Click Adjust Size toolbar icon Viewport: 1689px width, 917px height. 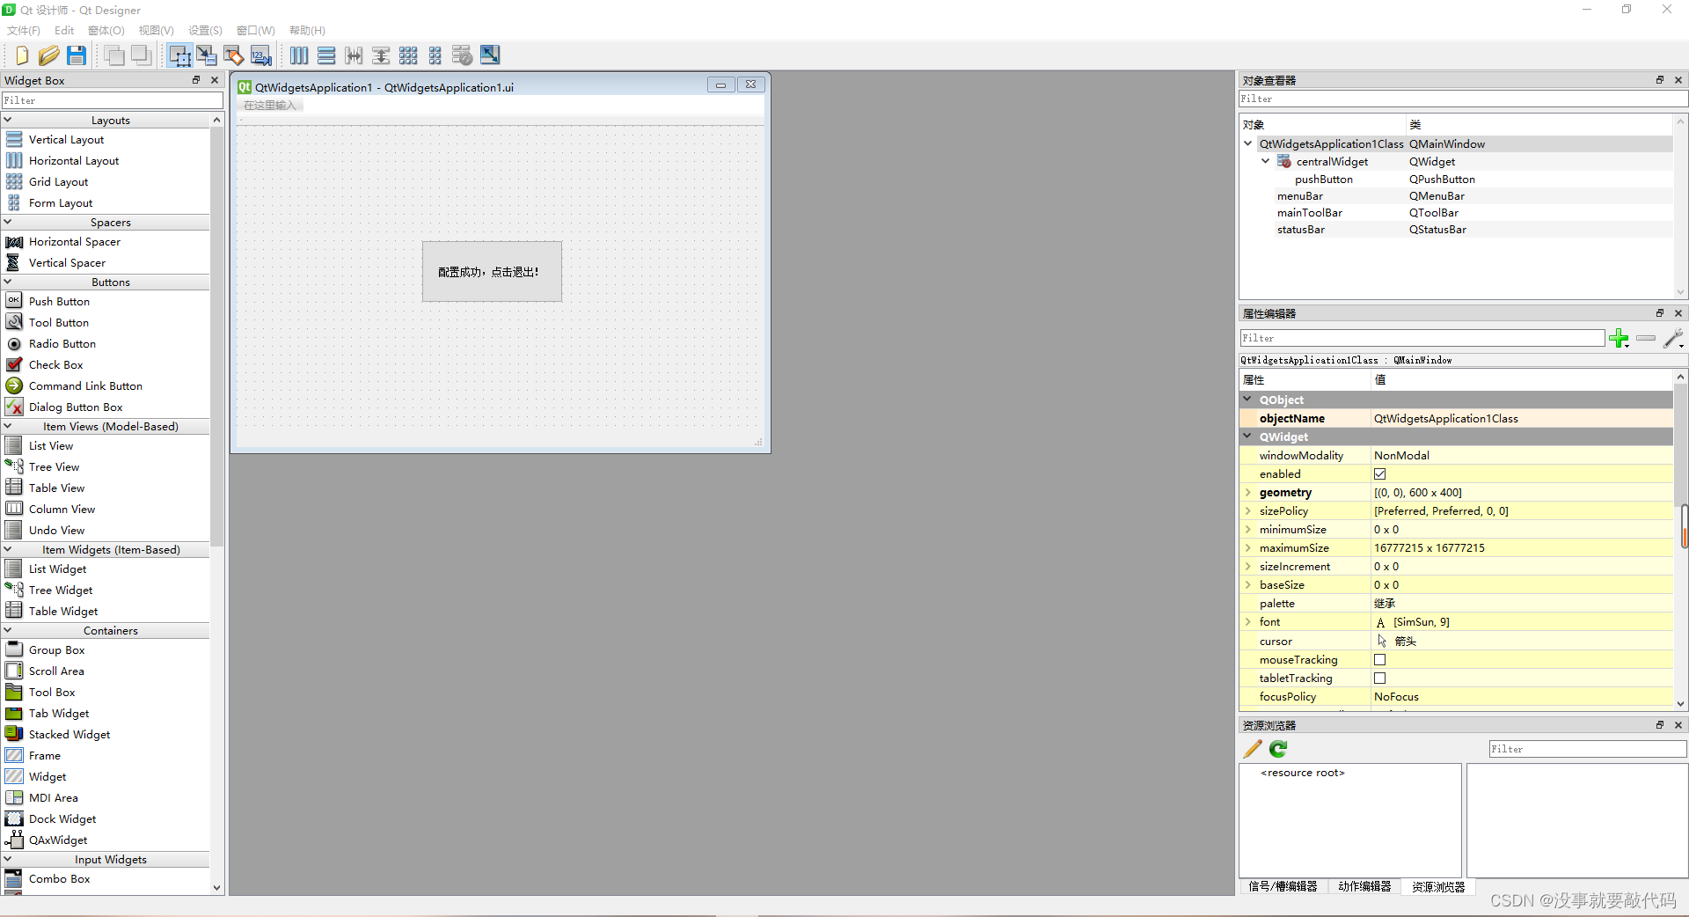(490, 55)
